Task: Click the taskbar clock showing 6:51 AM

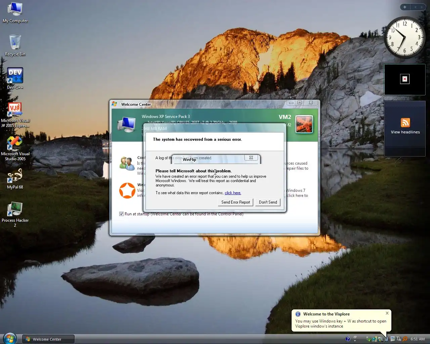Action: (x=418, y=339)
